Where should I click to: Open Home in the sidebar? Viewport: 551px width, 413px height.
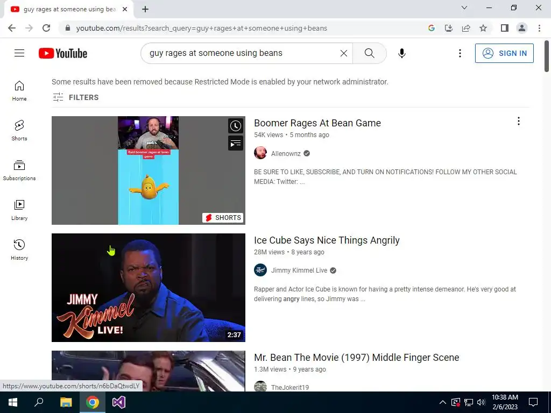19,90
